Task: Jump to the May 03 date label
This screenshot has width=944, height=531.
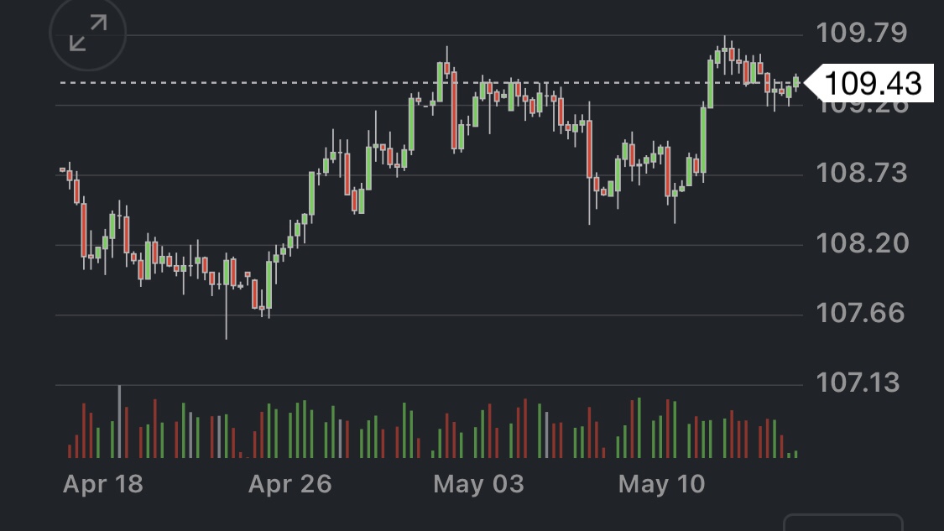Action: point(478,484)
